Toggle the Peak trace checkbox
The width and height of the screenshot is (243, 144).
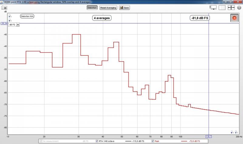pyautogui.click(x=153, y=141)
